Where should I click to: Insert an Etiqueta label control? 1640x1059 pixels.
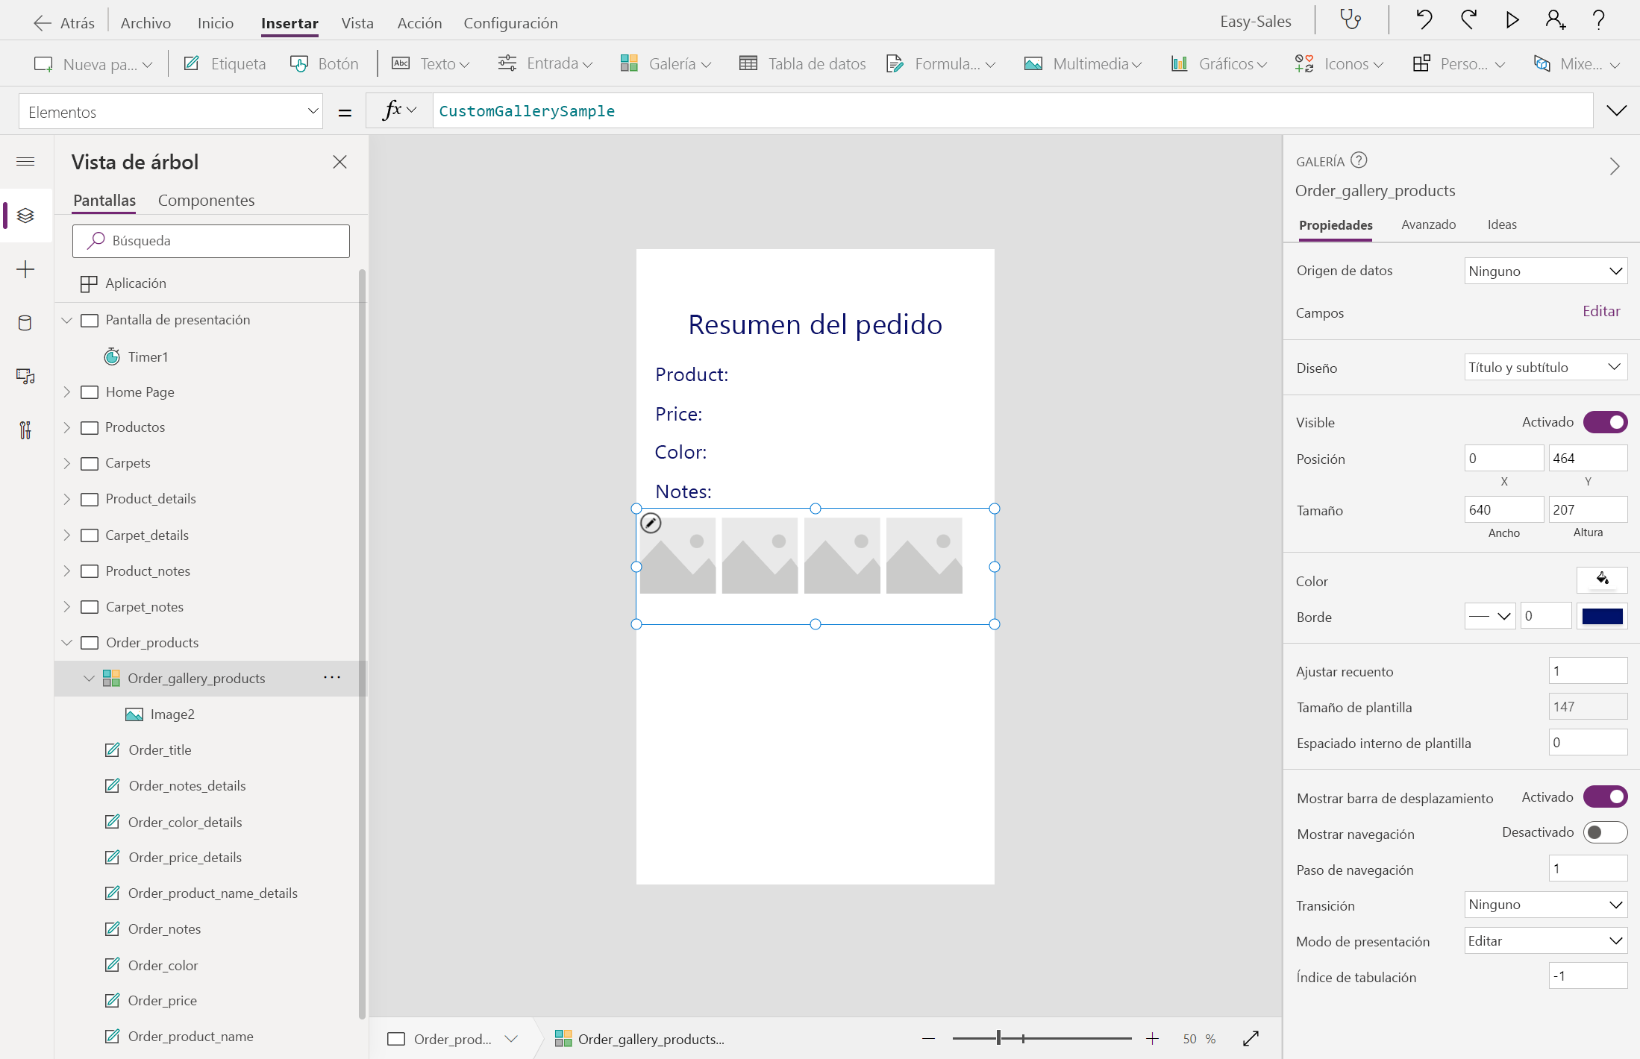[x=225, y=63]
